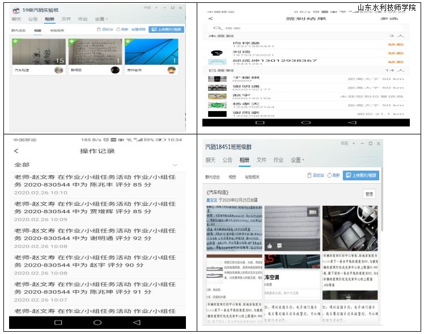Tap 缺勤 label on first unsigned student row
Image resolution: width=424 pixels, height=334 pixels.
click(396, 44)
